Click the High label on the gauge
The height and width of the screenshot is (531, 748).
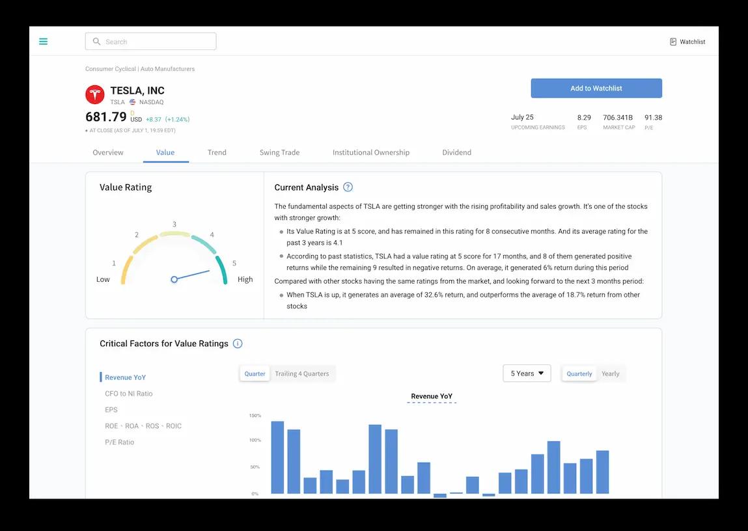coord(245,279)
